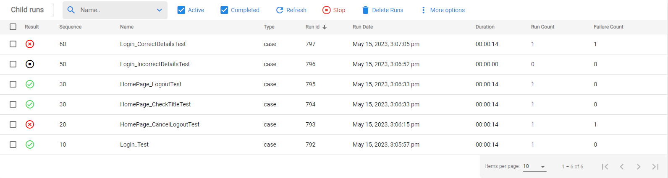Click the passed result icon for HomePage_LogoutTest
Viewport: 668px width, 178px height.
(30, 84)
